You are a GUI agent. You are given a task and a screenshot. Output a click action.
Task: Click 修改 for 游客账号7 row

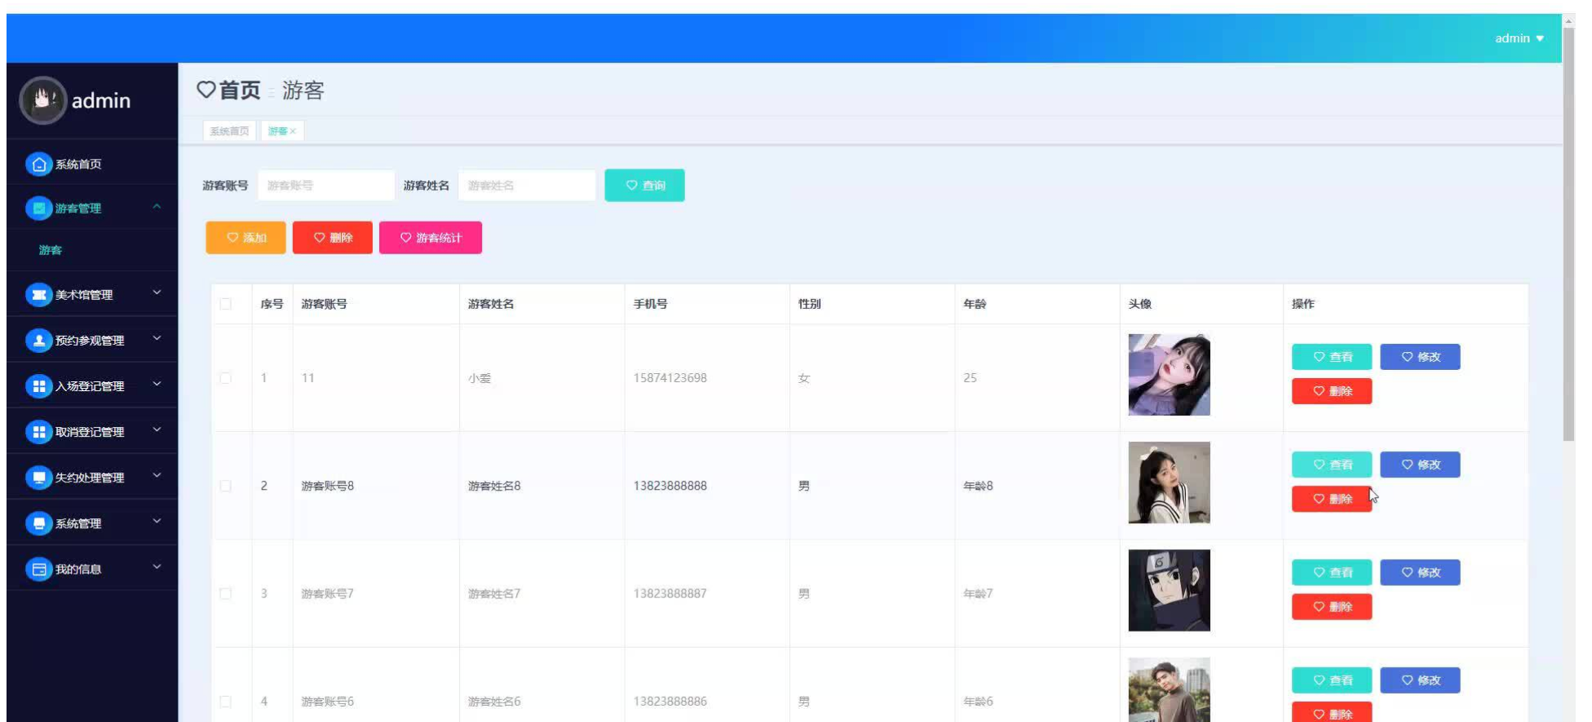1420,573
